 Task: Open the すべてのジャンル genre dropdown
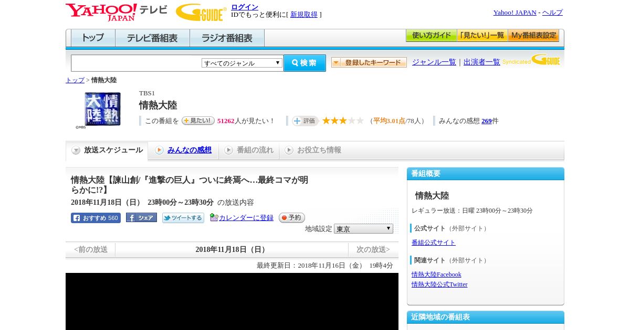[x=242, y=63]
